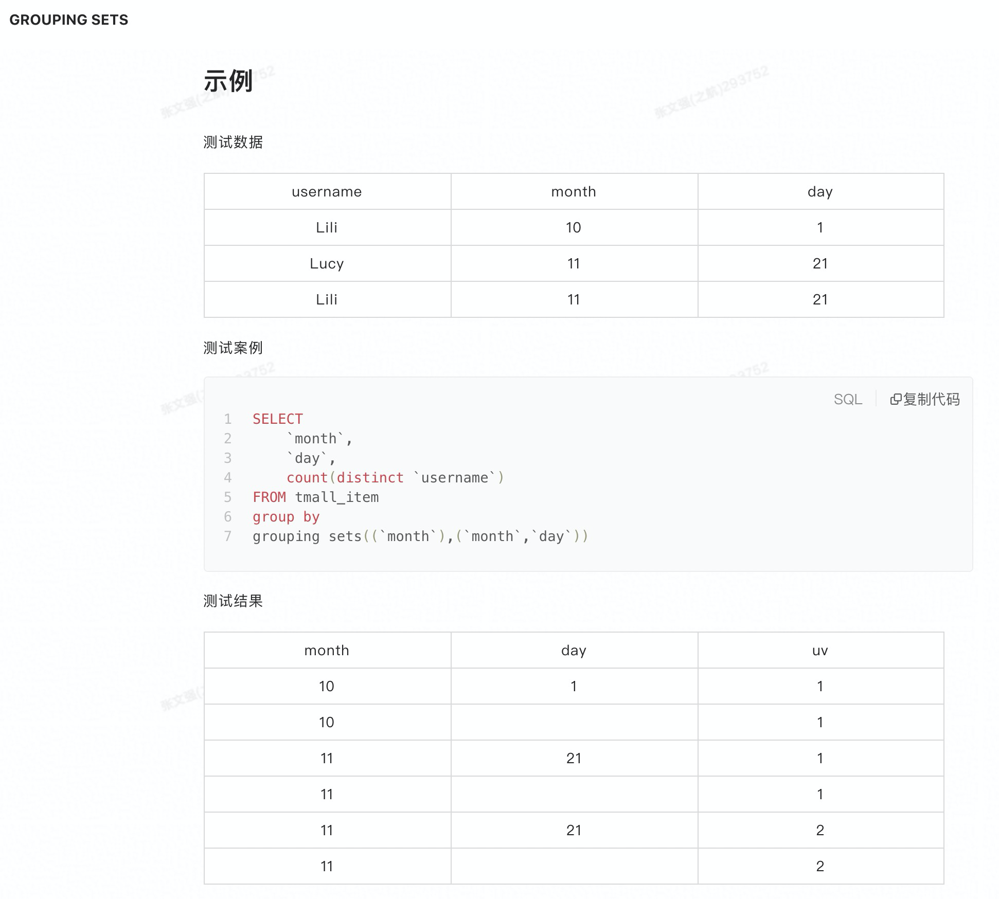Screen dimensions: 999x899
Task: Click the group by code line
Action: point(286,517)
